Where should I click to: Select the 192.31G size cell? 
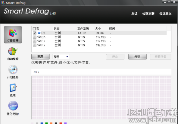101,45
